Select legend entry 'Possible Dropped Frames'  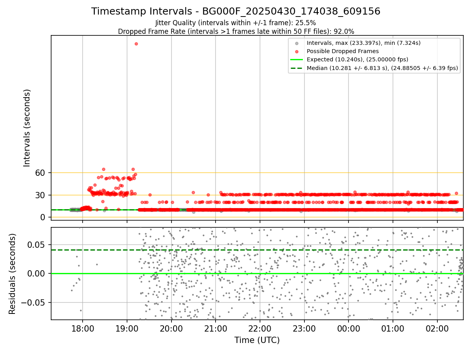[x=343, y=51]
